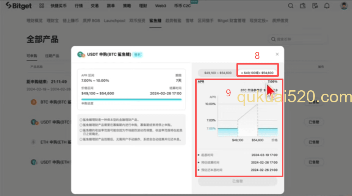Open the notification bell
This screenshot has width=352, height=196.
327,6
